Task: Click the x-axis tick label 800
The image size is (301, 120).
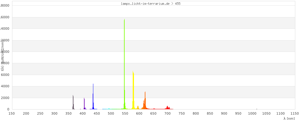Action: [196, 113]
